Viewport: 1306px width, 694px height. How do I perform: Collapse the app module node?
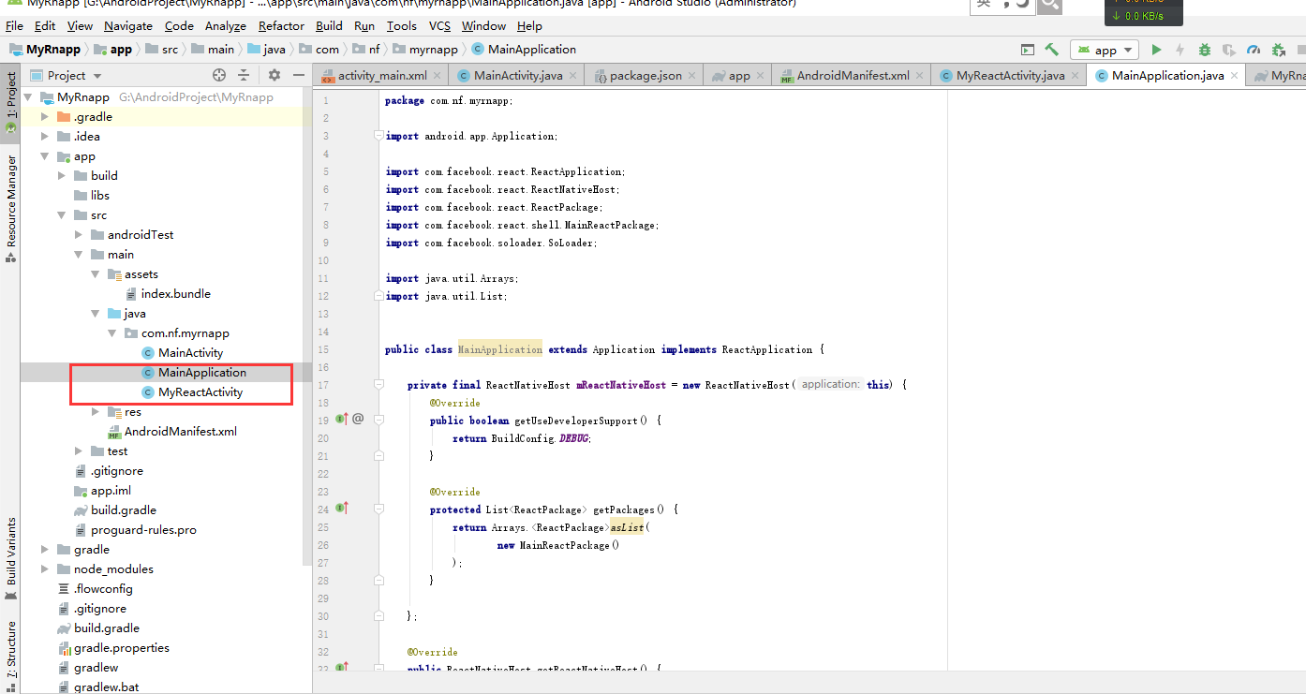tap(44, 156)
